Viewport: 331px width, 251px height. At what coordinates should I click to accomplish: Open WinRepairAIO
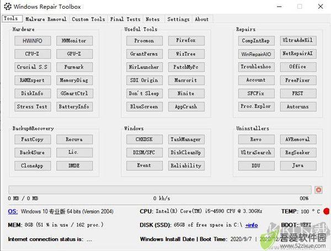tap(257, 54)
